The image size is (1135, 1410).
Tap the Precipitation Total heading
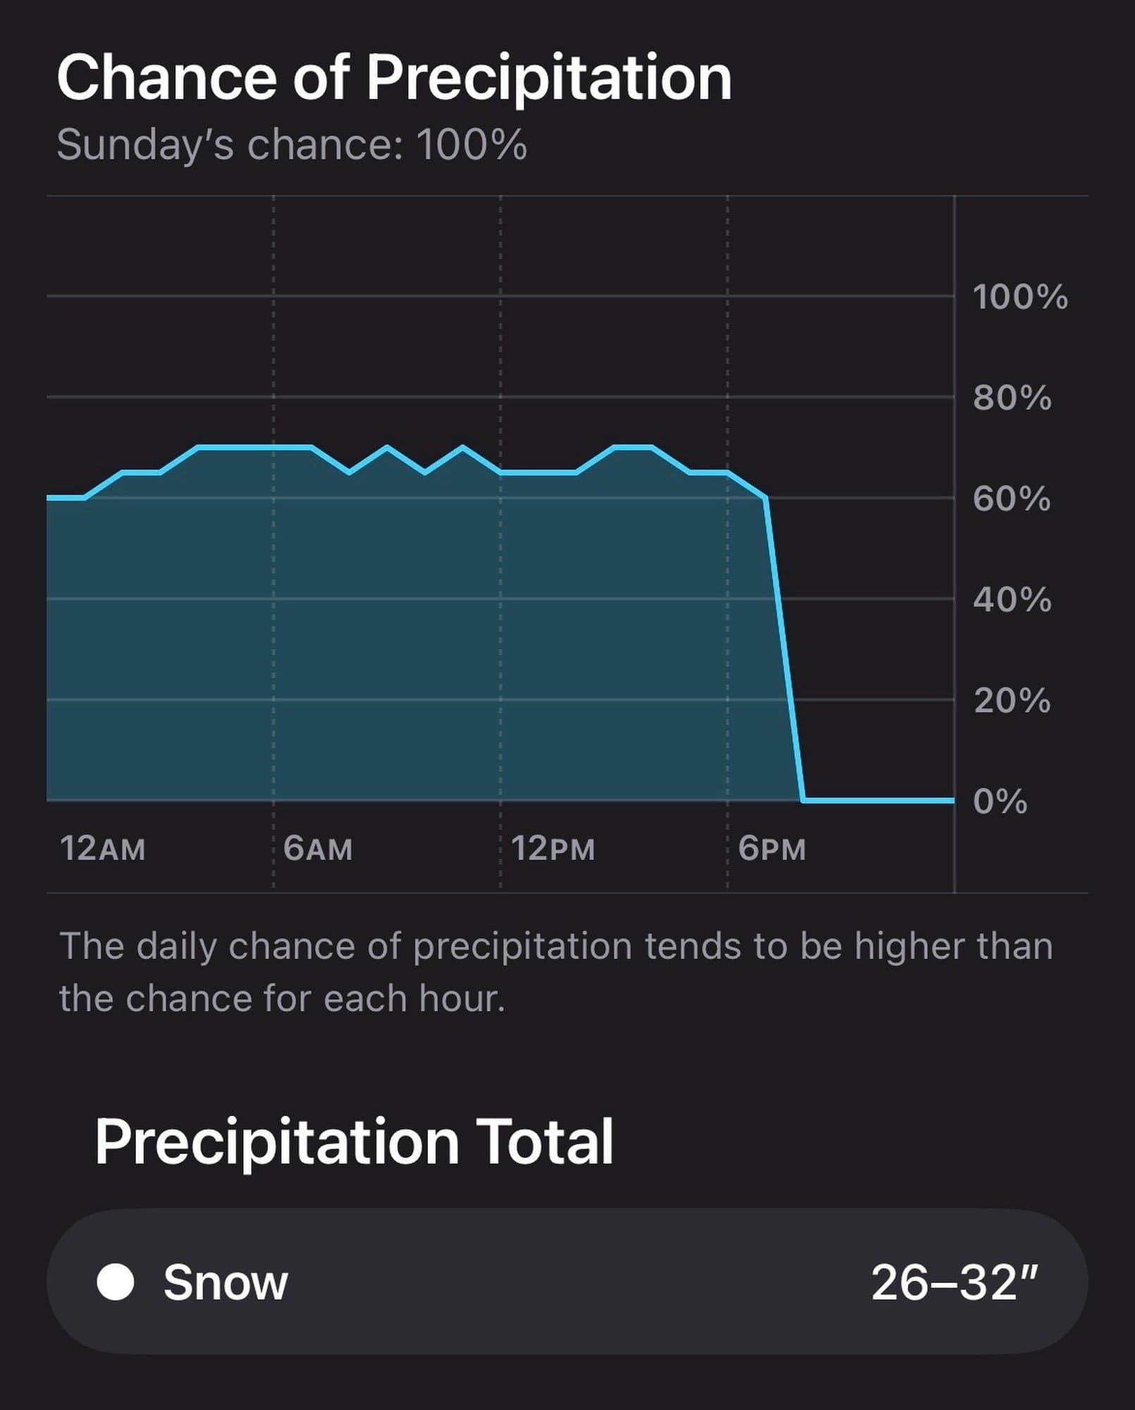click(x=354, y=1141)
